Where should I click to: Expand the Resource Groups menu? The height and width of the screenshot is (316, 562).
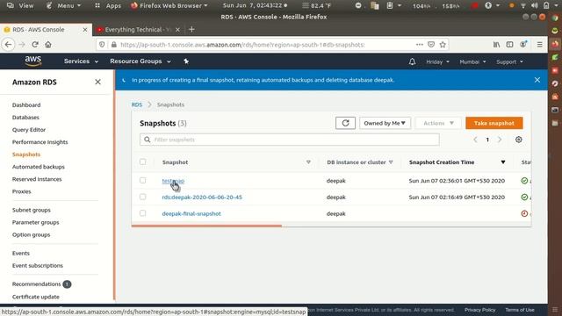tap(140, 61)
